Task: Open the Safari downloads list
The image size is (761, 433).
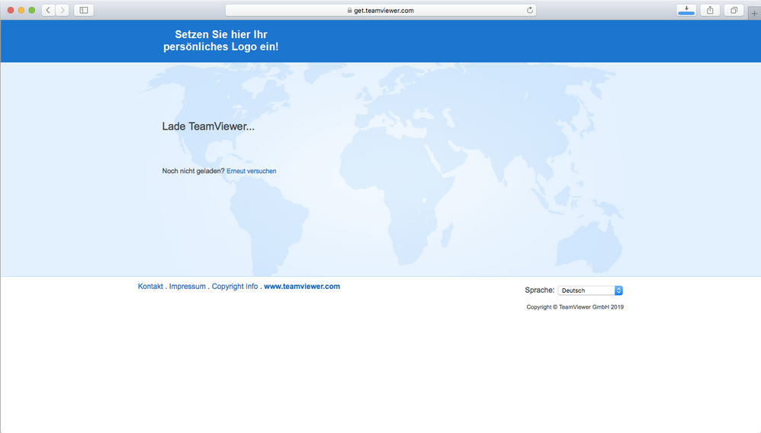Action: pos(686,10)
